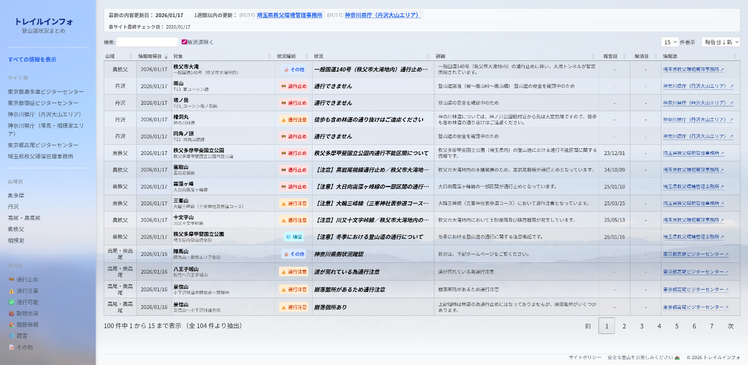Click the その他 badge on the 秩父大滝 row
The width and height of the screenshot is (748, 365).
(x=293, y=68)
